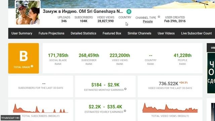Click the country rank dashes value
The width and height of the screenshot is (215, 121).
pos(150,55)
